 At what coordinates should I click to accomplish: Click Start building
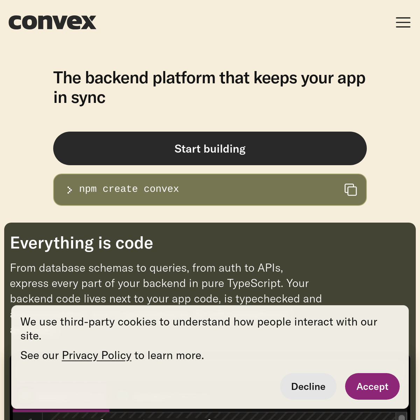(210, 148)
